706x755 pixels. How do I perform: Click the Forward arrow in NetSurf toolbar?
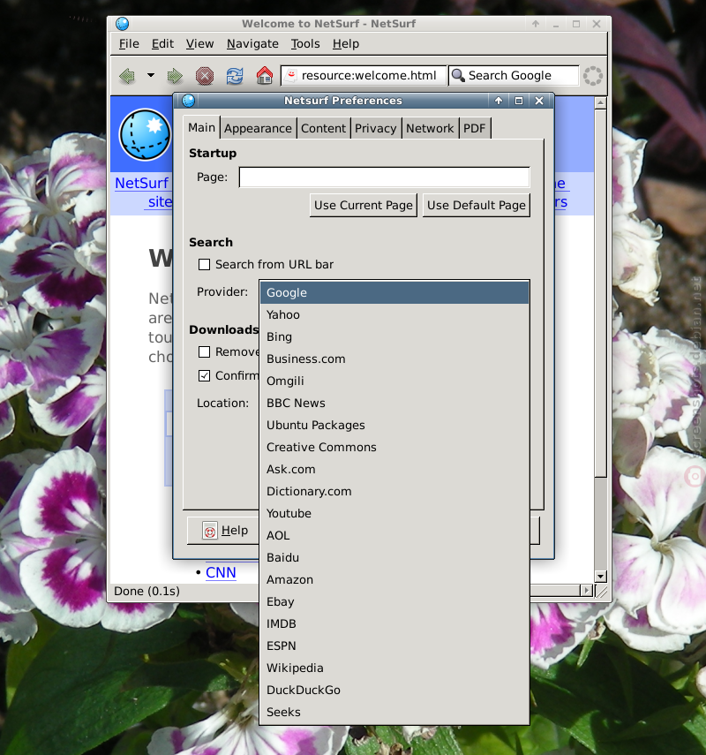point(175,76)
